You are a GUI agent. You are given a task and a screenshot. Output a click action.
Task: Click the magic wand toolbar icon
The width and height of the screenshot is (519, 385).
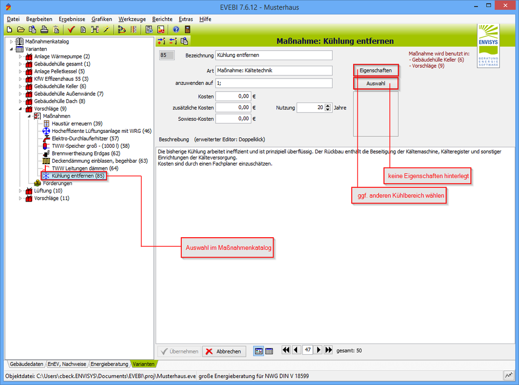coord(106,29)
